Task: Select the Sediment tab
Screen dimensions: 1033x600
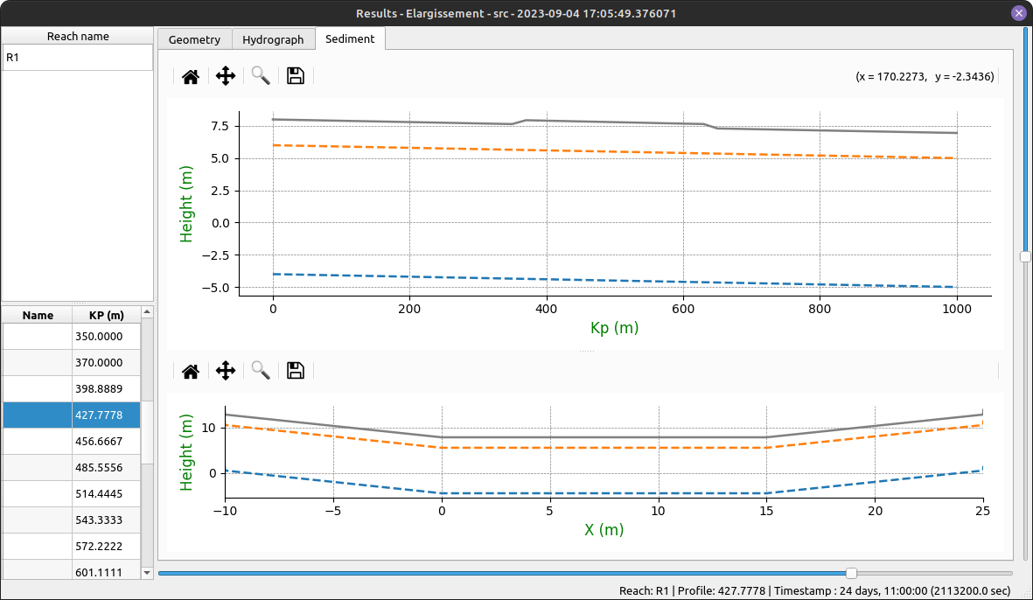Action: point(350,38)
